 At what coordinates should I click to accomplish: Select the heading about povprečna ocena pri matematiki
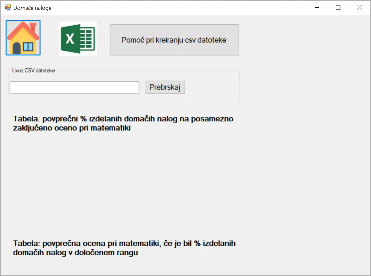pyautogui.click(x=124, y=248)
